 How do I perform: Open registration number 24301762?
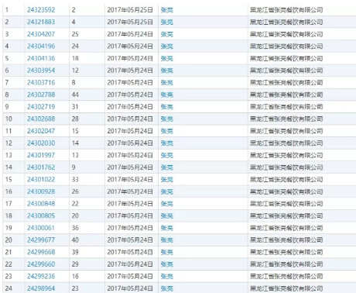(41, 167)
